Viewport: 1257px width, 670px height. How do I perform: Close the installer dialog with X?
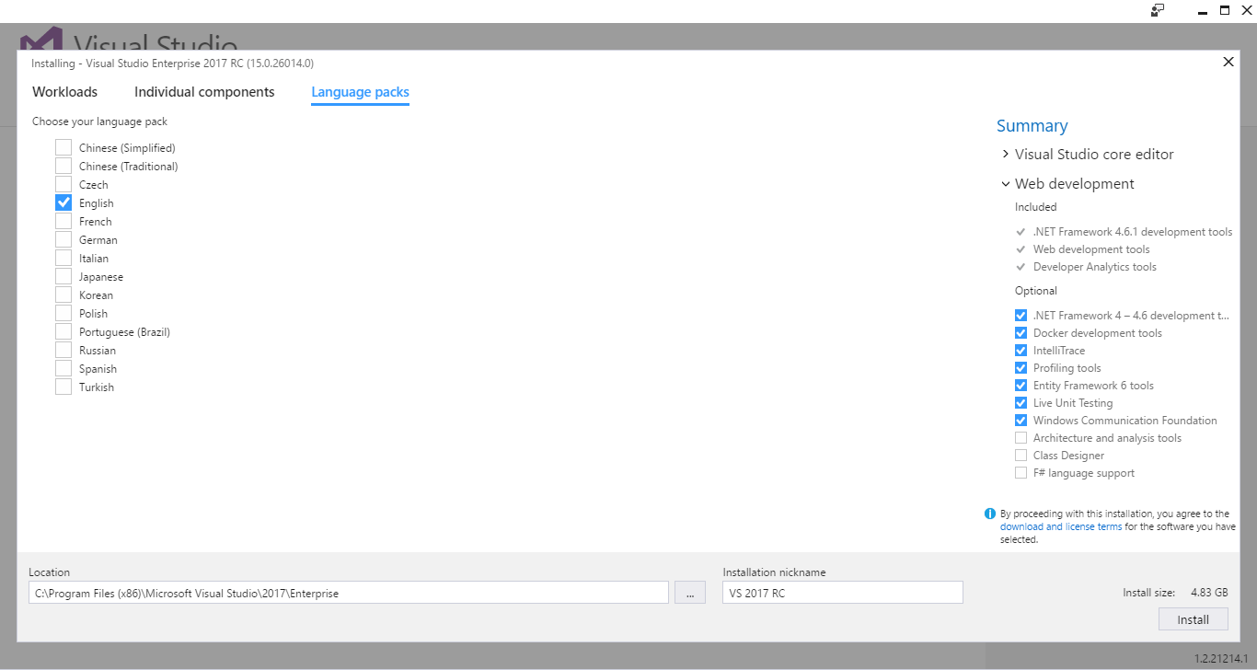[x=1228, y=62]
